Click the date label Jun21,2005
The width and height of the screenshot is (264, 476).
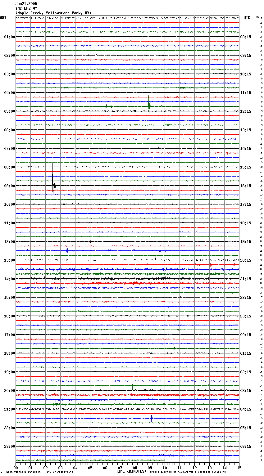tap(26, 4)
